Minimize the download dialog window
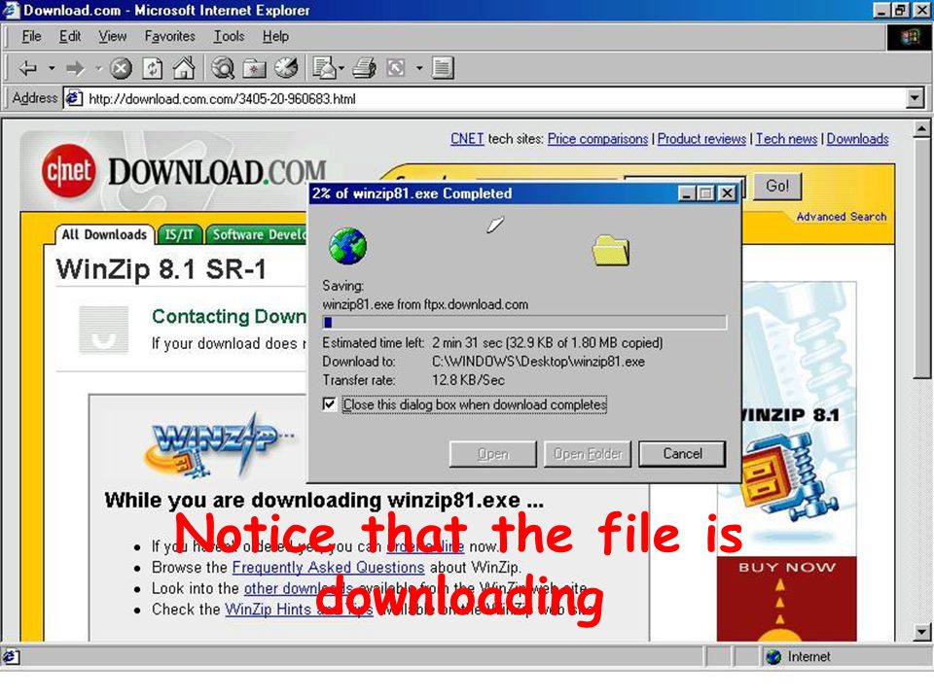The height and width of the screenshot is (700, 934). point(687,193)
